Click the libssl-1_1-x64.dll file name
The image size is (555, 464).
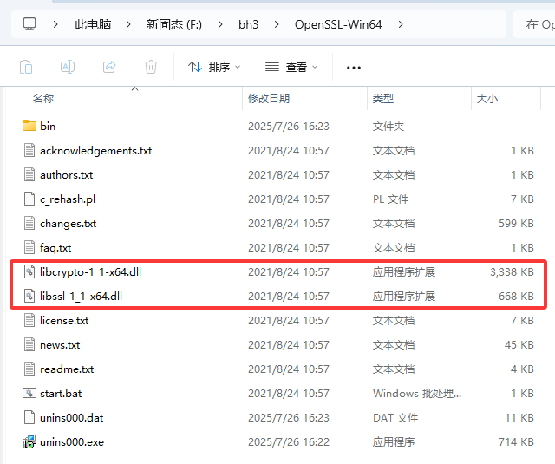[x=81, y=297]
